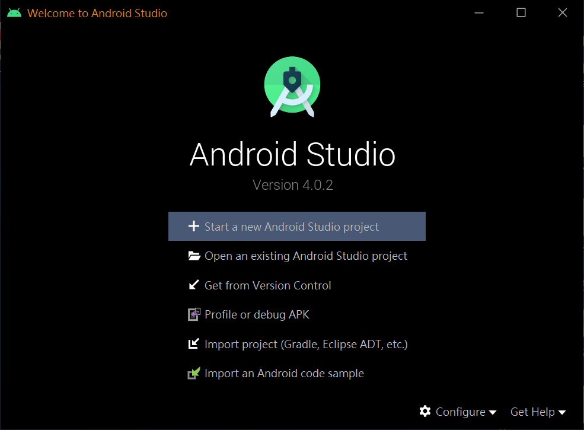The width and height of the screenshot is (584, 430).
Task: Click the Version 4.0.2 text
Action: [293, 185]
